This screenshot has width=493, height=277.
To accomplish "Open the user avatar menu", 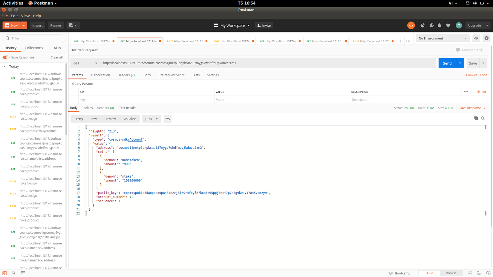I will point(459,25).
